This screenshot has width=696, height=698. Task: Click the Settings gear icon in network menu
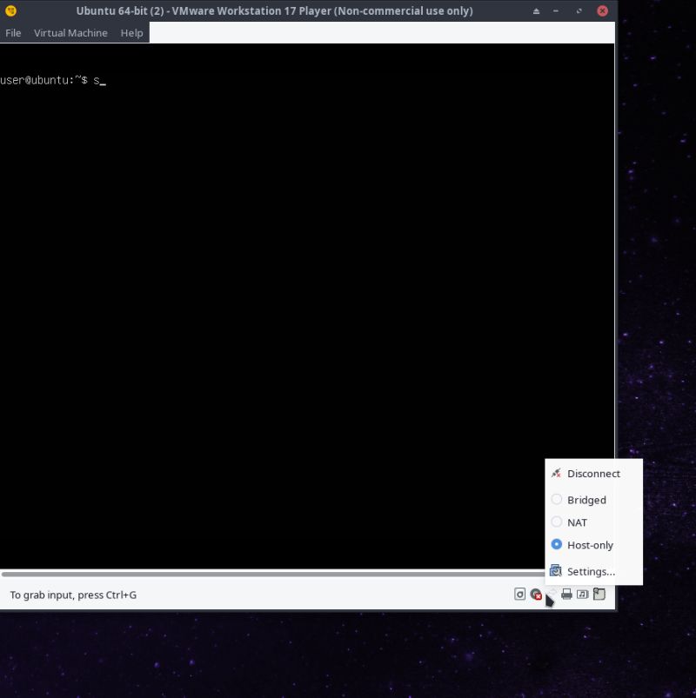tap(556, 570)
